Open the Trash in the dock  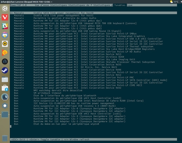[5, 138]
